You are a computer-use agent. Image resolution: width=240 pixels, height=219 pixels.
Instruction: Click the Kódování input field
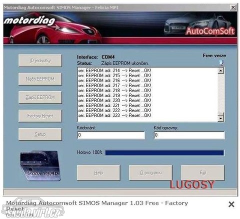click(111, 135)
